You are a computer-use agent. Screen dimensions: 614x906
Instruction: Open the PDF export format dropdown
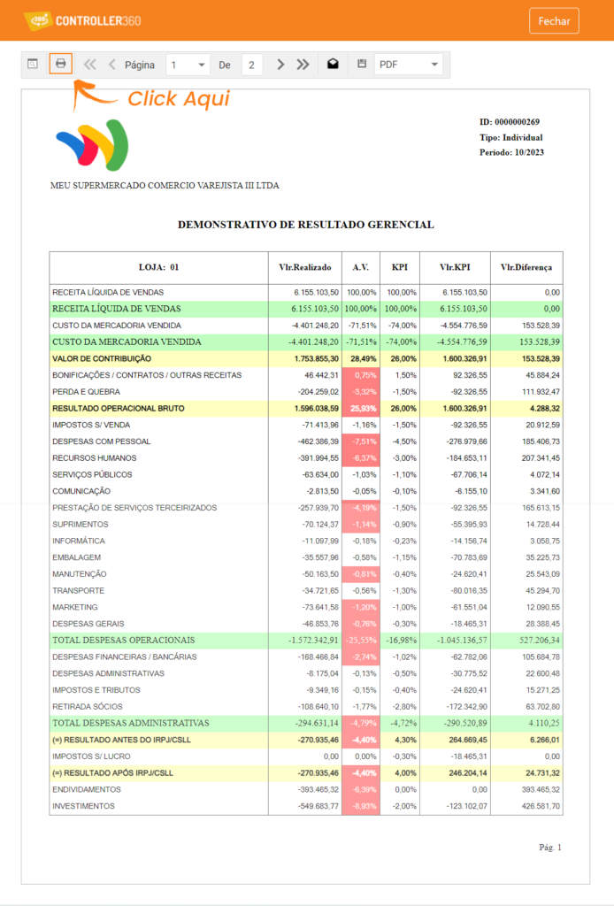(409, 65)
